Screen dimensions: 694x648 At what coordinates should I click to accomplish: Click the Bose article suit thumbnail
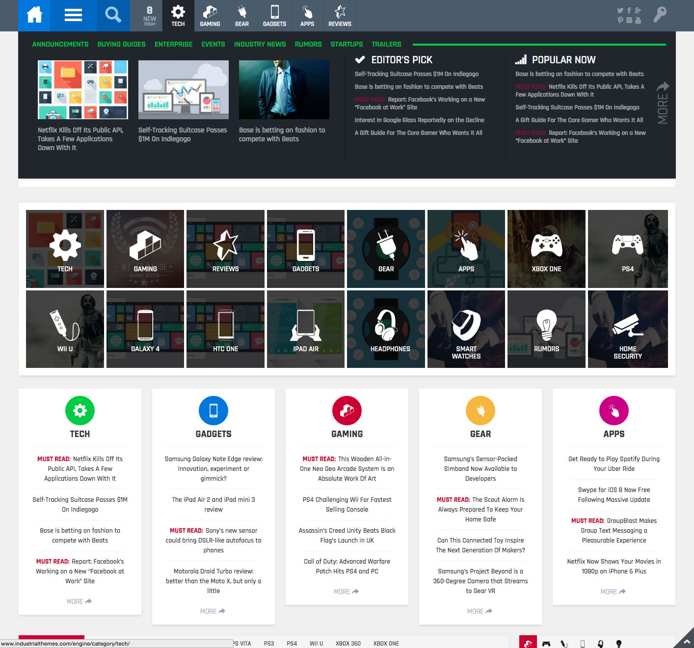(x=284, y=90)
